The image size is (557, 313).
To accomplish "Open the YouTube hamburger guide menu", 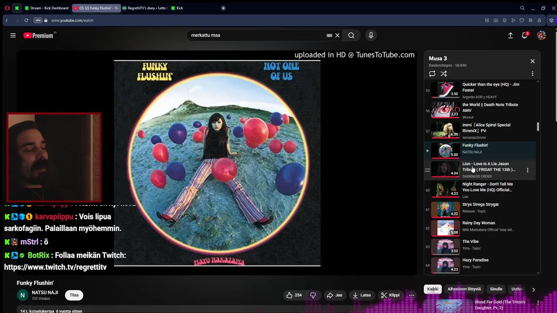I will click(13, 36).
